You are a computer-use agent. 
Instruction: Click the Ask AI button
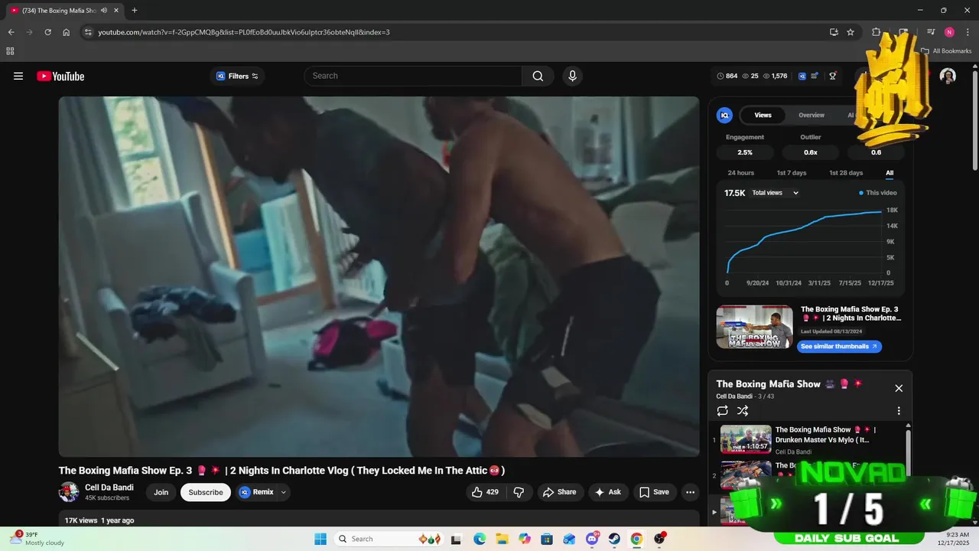(x=608, y=492)
